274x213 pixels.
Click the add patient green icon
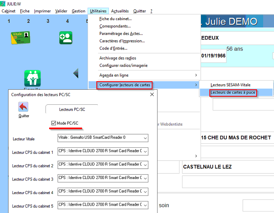click(x=66, y=38)
